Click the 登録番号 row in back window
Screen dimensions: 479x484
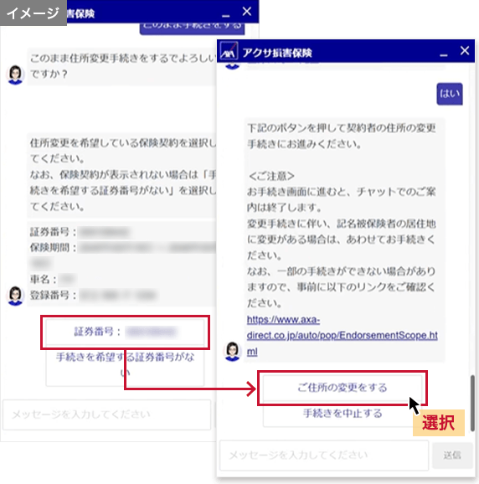pyautogui.click(x=93, y=295)
